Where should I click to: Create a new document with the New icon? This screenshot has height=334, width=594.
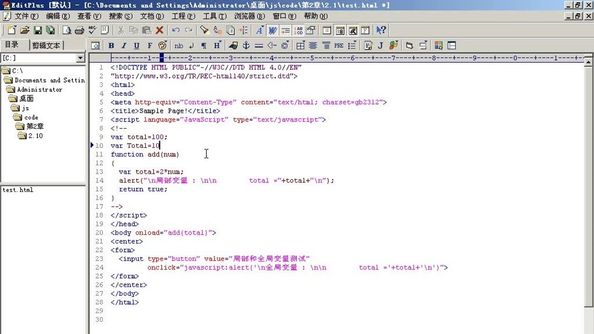pos(11,30)
